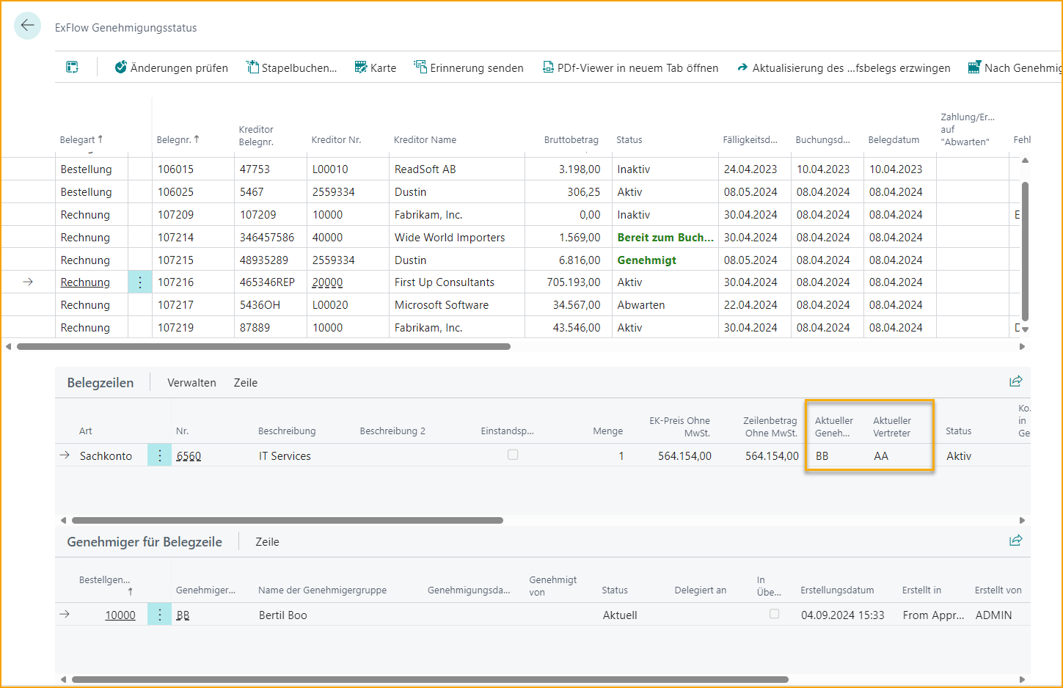The image size is (1063, 688).
Task: Click Zeilenbetrag 564.154,00 under Zeilenbetrag Ohne MwSt.
Action: (772, 455)
